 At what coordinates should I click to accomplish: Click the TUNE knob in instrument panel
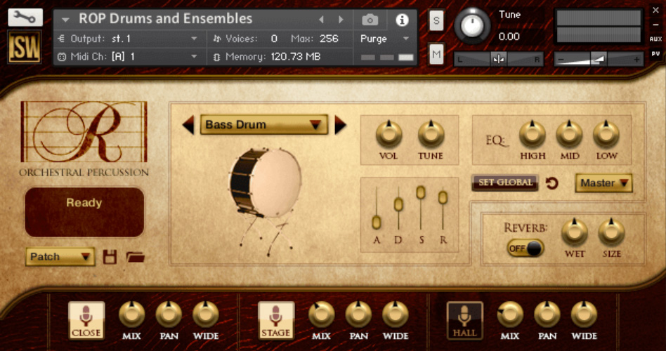point(431,134)
